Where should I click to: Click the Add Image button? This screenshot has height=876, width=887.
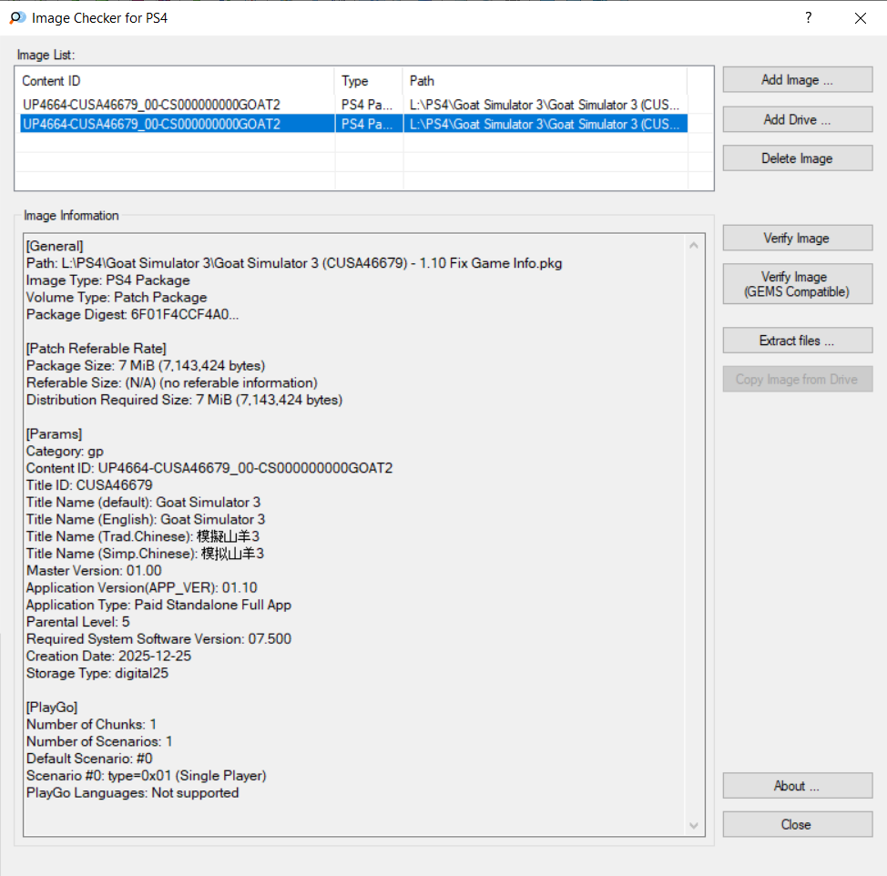click(x=797, y=80)
